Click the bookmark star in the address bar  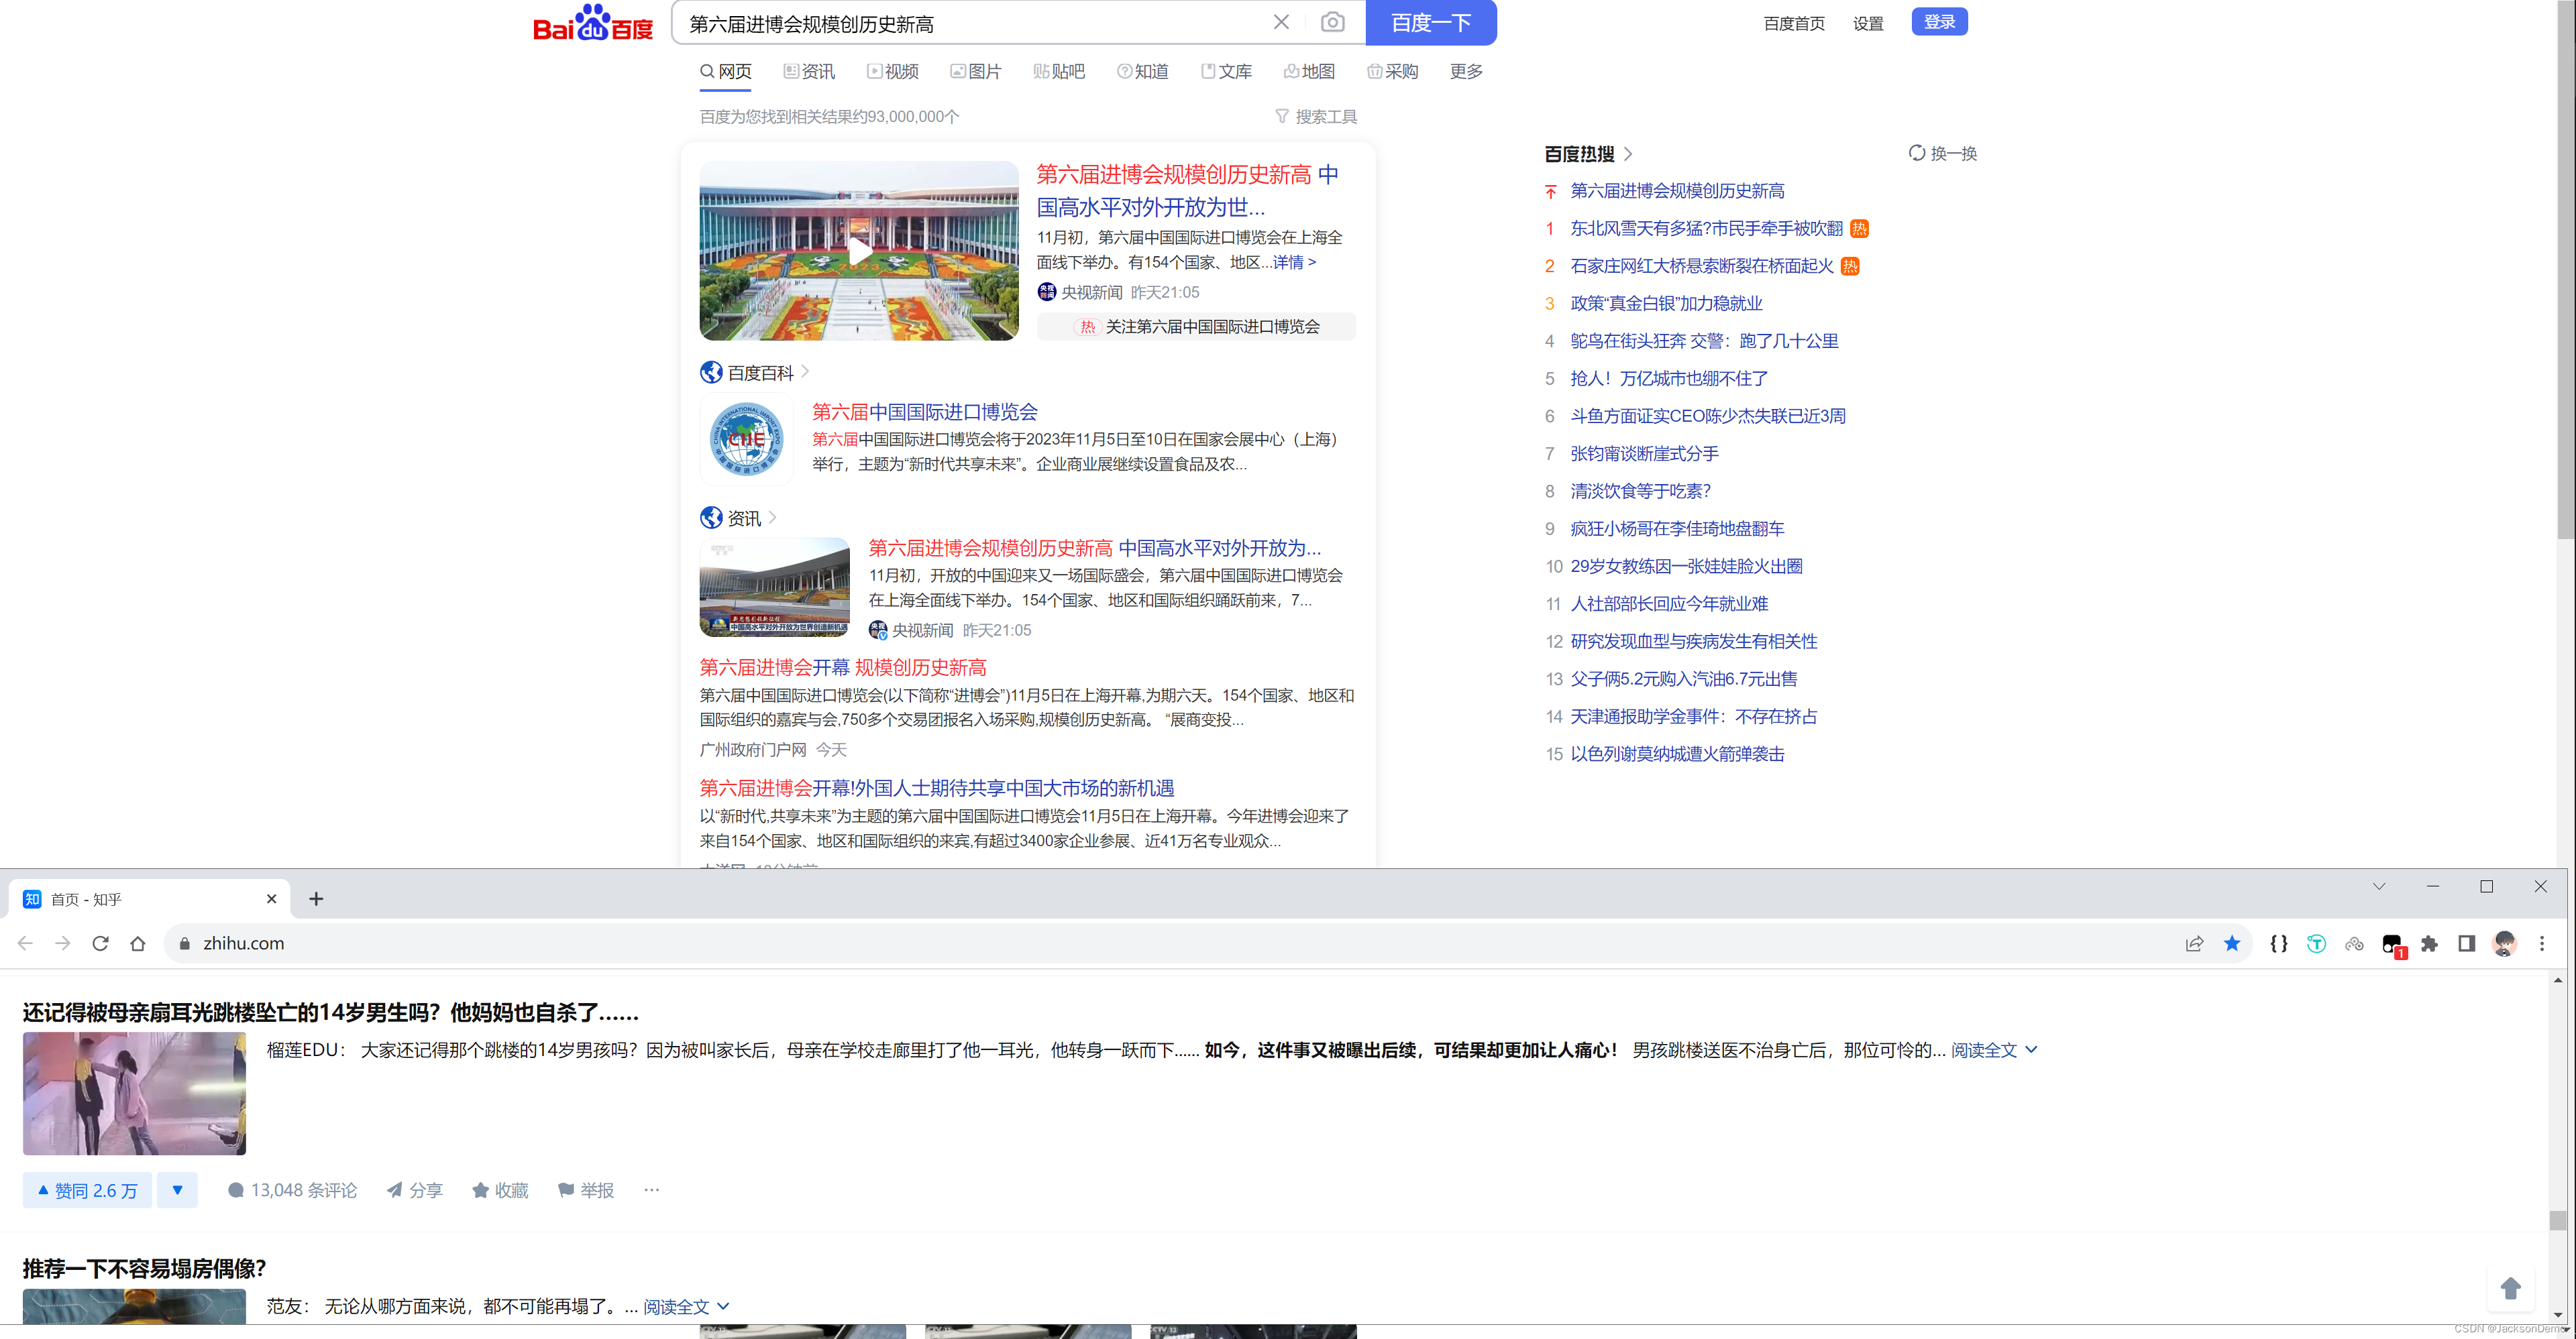coord(2232,943)
